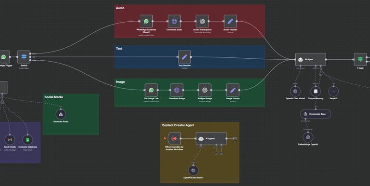Open the Send Emails Gmail node
This screenshot has width=370, height=186.
(10, 140)
